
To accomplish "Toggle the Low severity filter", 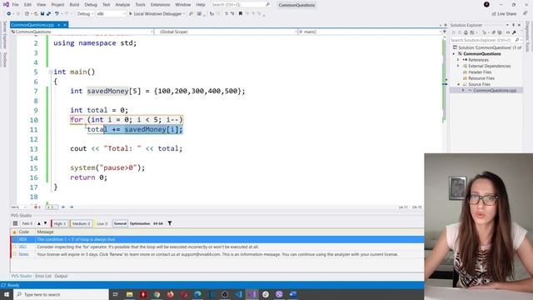I will point(102,223).
